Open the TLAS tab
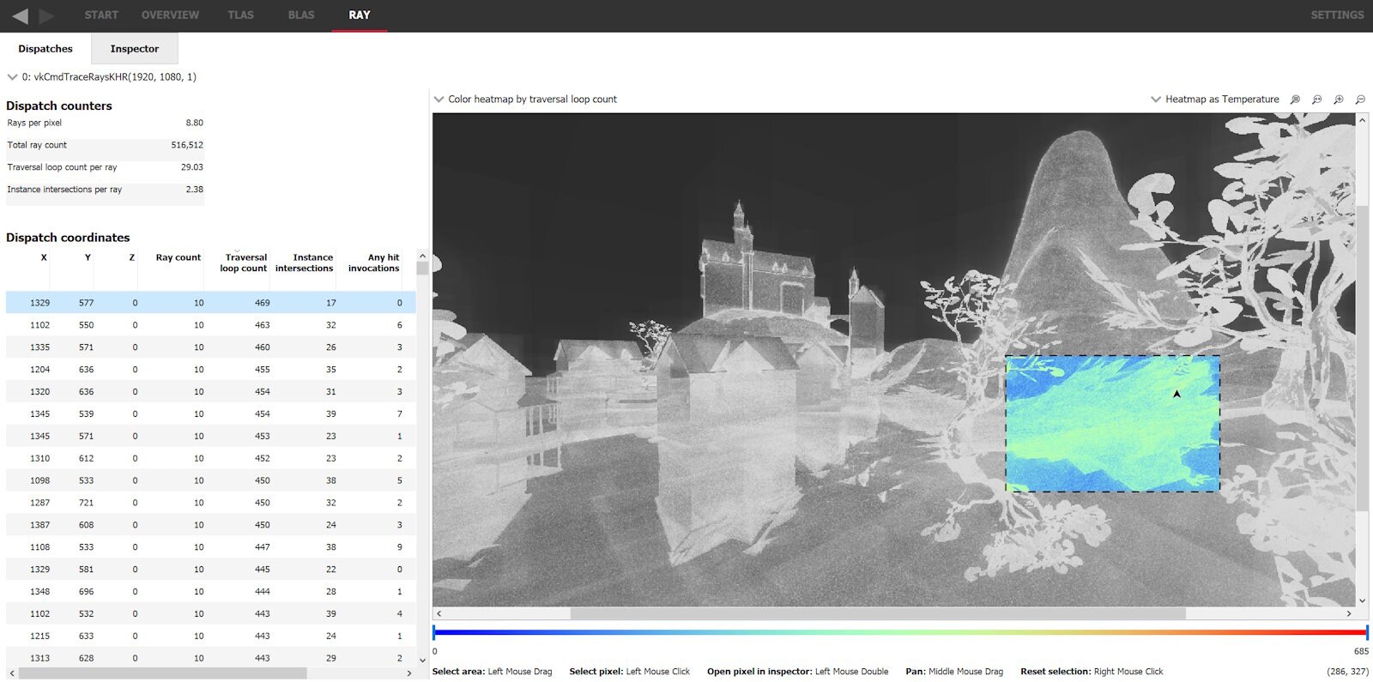Image resolution: width=1373 pixels, height=682 pixels. [240, 15]
